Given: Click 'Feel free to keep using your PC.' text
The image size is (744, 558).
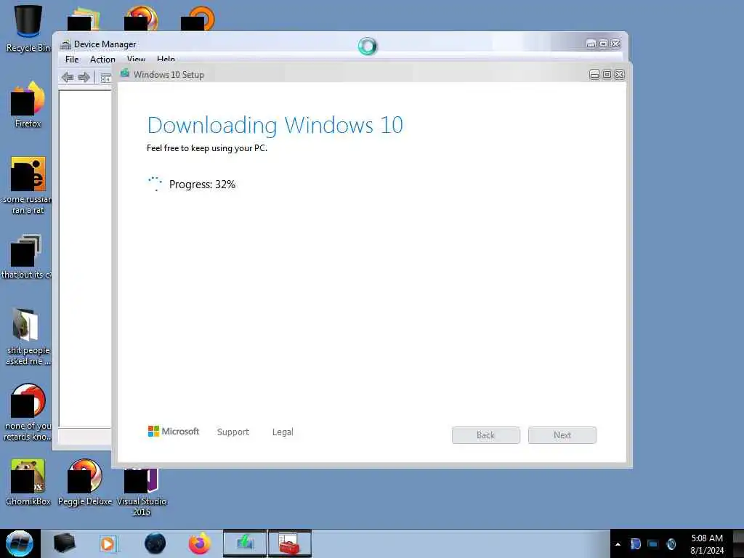Looking at the screenshot, I should coord(207,148).
